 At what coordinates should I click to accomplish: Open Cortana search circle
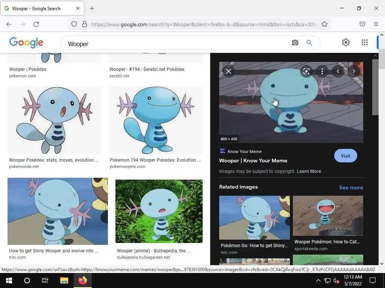tap(27, 280)
